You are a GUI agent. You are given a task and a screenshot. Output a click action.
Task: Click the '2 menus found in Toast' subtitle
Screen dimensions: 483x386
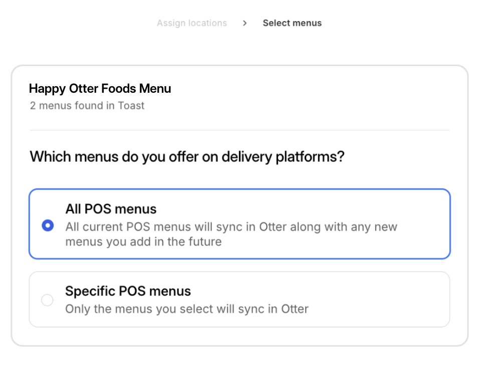click(87, 106)
